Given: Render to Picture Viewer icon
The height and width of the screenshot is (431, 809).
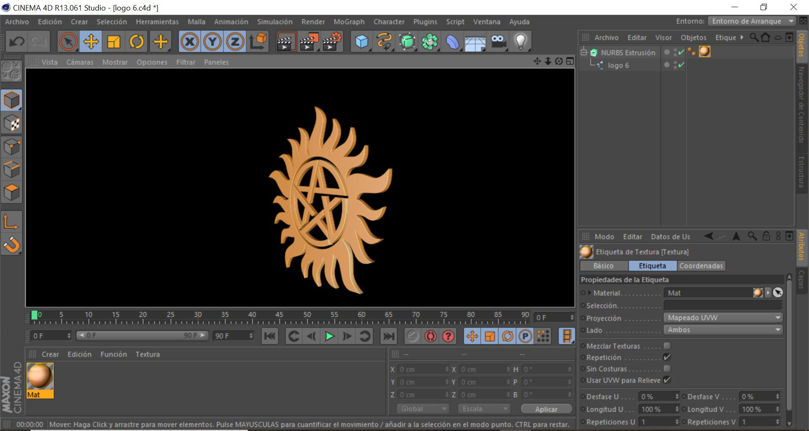Looking at the screenshot, I should (309, 41).
